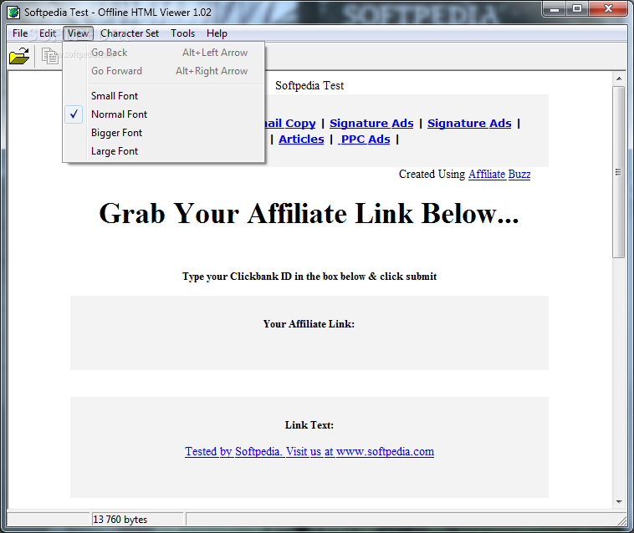The image size is (634, 533).
Task: Click the application icon in title bar
Action: click(13, 13)
